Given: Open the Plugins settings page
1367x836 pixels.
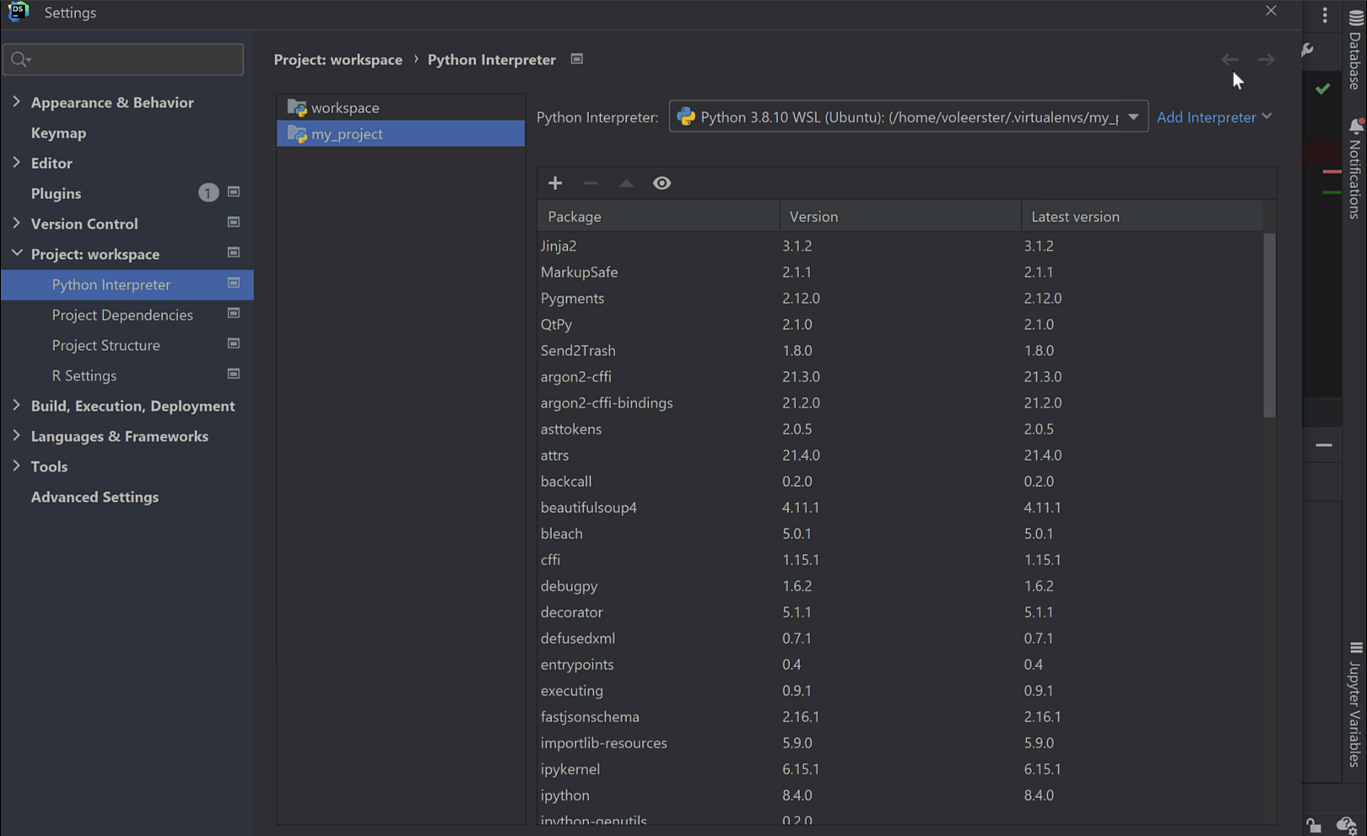Looking at the screenshot, I should [x=56, y=193].
